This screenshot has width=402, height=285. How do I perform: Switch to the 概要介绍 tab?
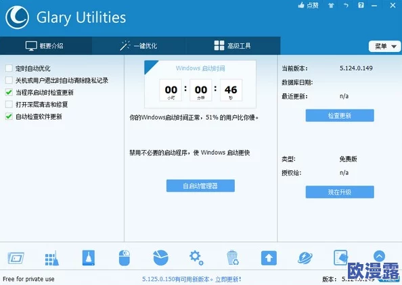click(46, 46)
